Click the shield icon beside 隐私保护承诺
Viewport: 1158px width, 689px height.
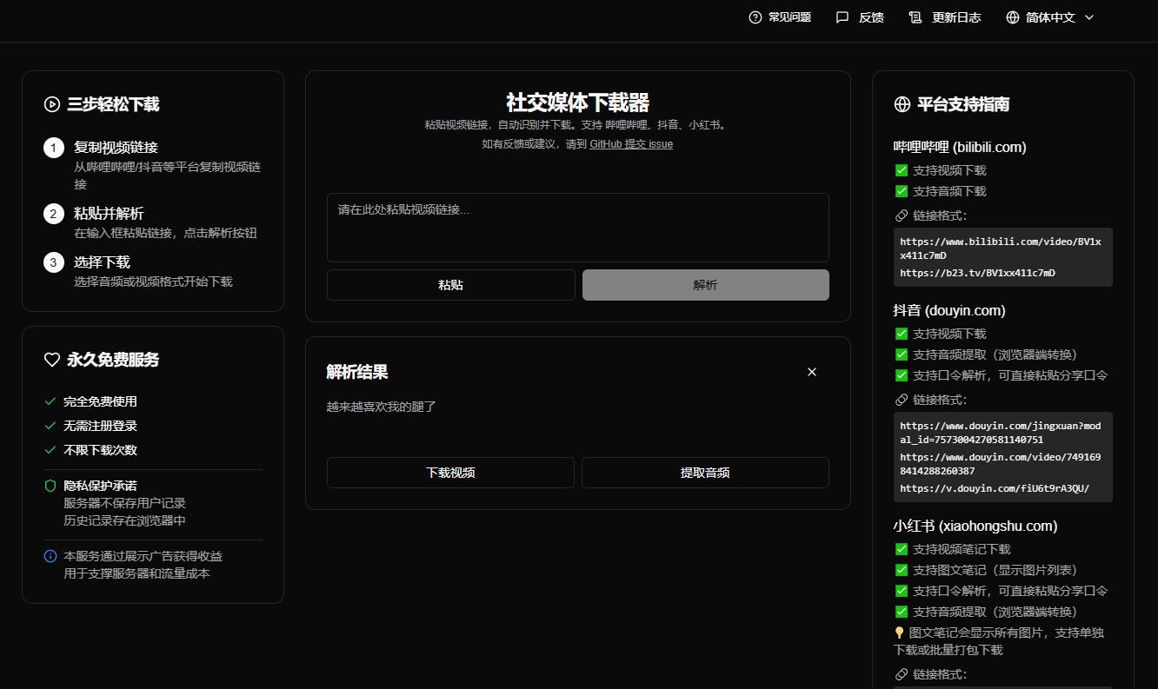pos(50,486)
